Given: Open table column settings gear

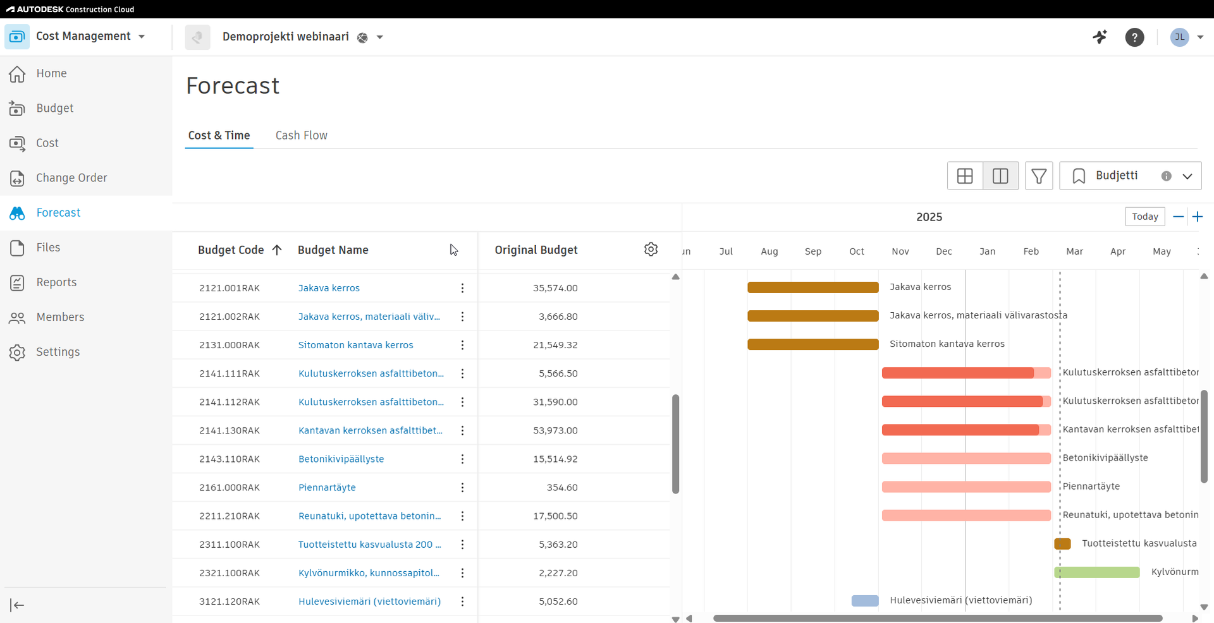Looking at the screenshot, I should (651, 250).
